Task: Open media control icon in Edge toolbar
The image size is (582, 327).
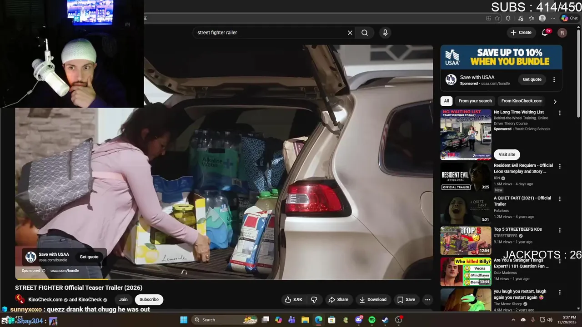Action: 521,18
